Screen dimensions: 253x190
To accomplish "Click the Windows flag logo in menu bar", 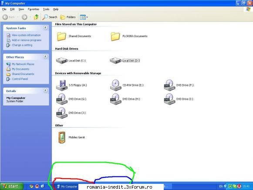I will [248, 9].
